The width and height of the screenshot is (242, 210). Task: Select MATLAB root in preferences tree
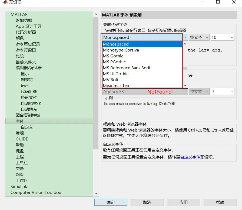pos(19,15)
